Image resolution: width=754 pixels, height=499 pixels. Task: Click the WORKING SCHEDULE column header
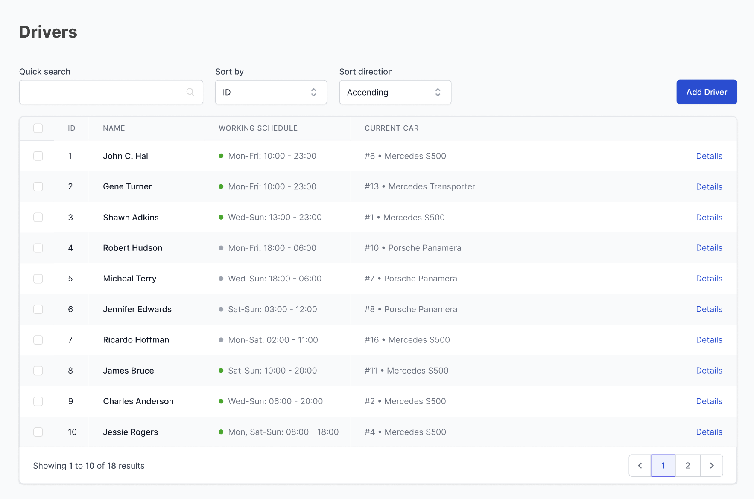pos(258,128)
